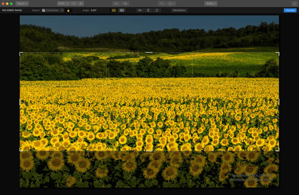This screenshot has width=299, height=195.
Task: Open the 127% zoom level dropdown
Action: (64, 3)
